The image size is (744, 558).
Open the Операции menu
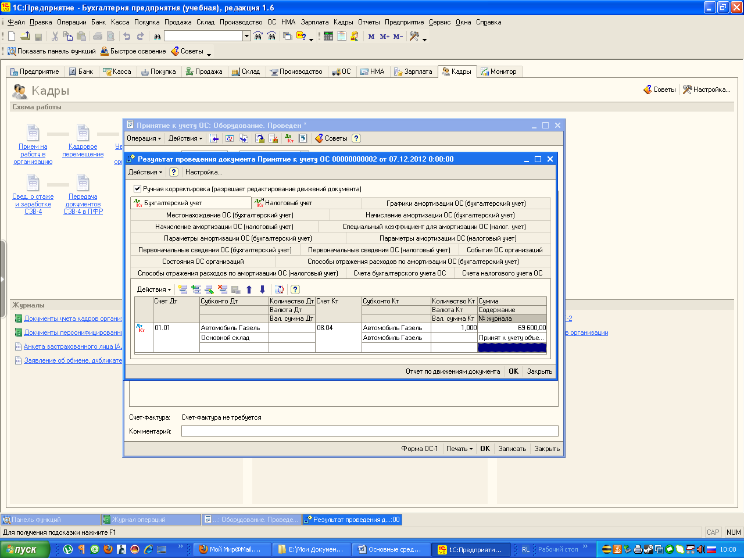click(x=71, y=22)
